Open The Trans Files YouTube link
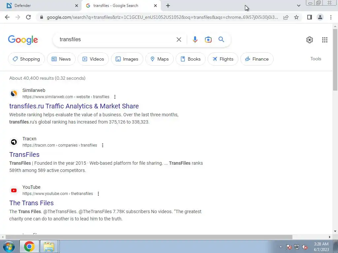Image resolution: width=338 pixels, height=253 pixels. [x=31, y=203]
